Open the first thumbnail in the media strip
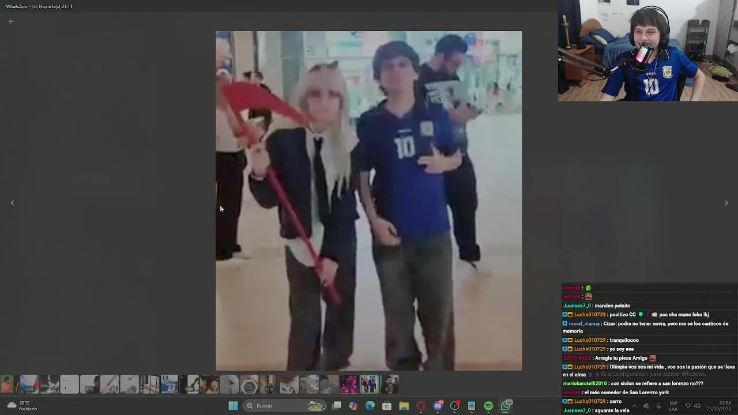 [x=6, y=384]
